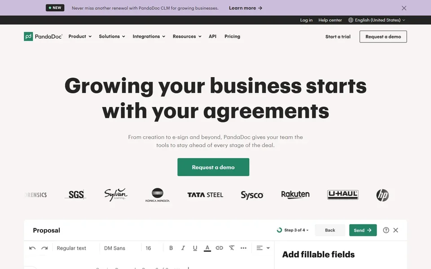Click the green Send button
The image size is (431, 269).
tap(363, 230)
